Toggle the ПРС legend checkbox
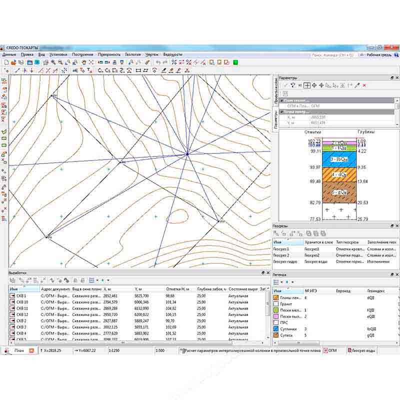Image resolution: width=400 pixels, height=400 pixels. click(276, 322)
